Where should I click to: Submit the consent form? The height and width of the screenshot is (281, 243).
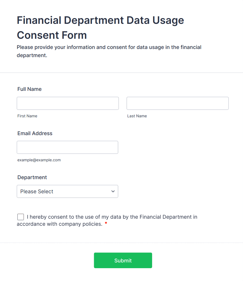(123, 260)
